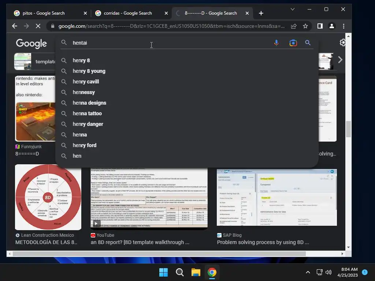Pick the henna designs suggestion
Viewport: 375px width, 281px height.
click(x=187, y=103)
